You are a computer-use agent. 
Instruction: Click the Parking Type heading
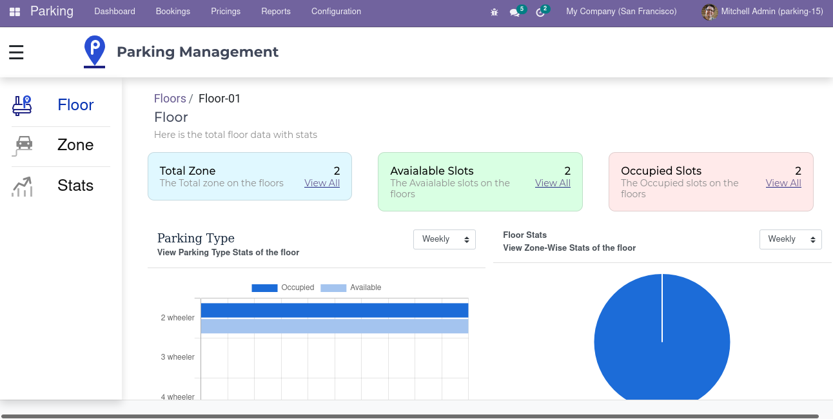tap(196, 238)
